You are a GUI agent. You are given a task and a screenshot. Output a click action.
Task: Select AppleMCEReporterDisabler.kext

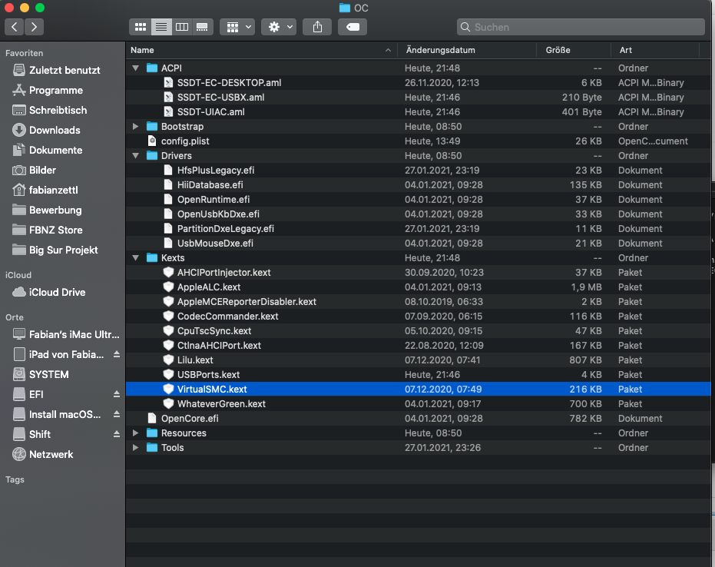tap(418, 301)
